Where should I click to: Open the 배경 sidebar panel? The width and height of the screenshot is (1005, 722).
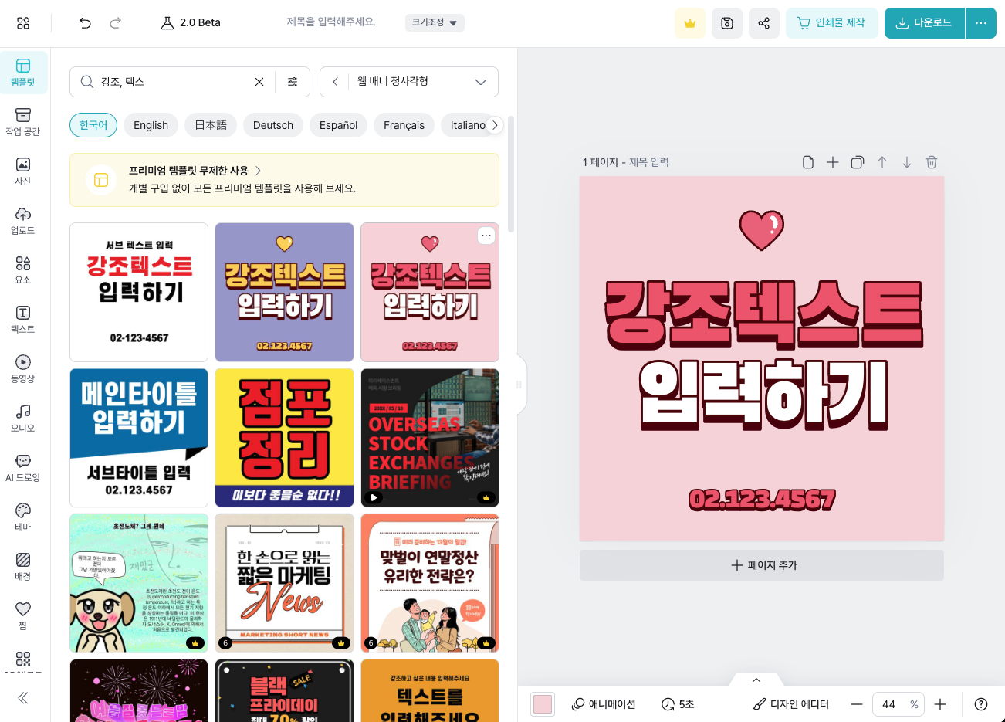coord(23,567)
